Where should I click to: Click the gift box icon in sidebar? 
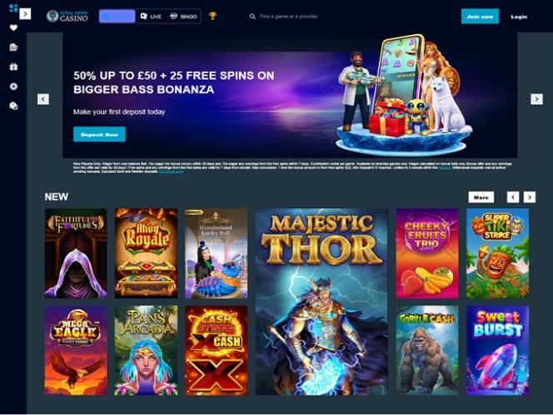(13, 67)
